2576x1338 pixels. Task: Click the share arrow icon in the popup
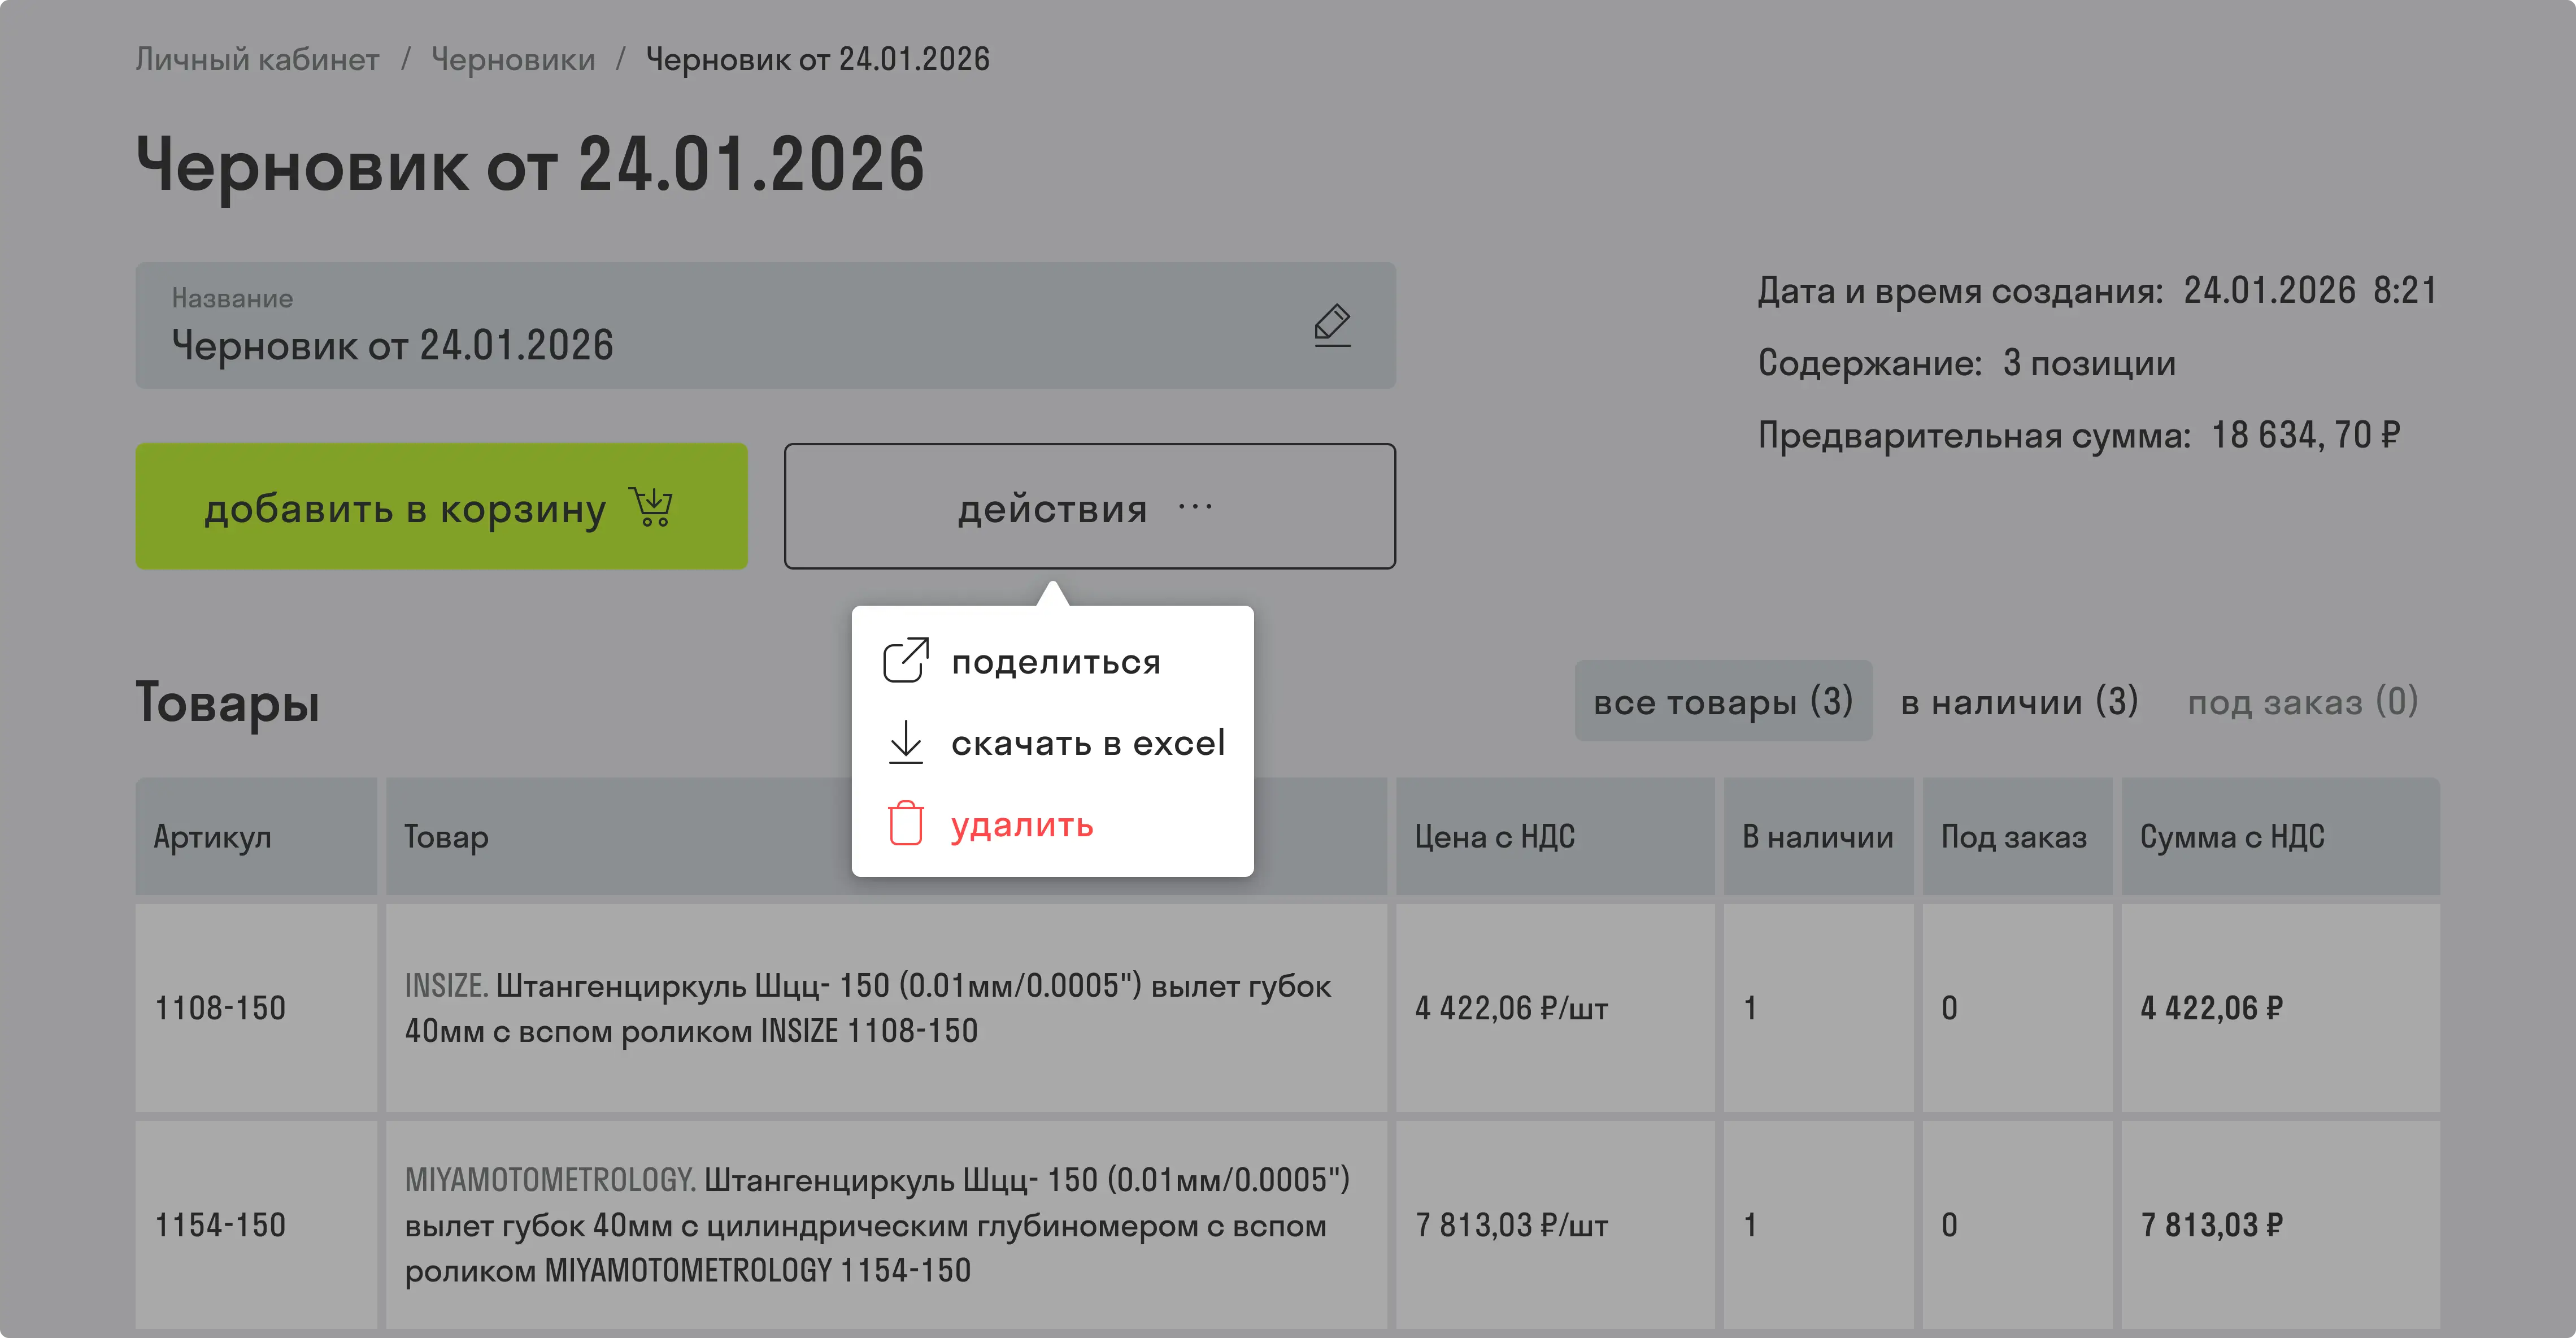pos(906,660)
